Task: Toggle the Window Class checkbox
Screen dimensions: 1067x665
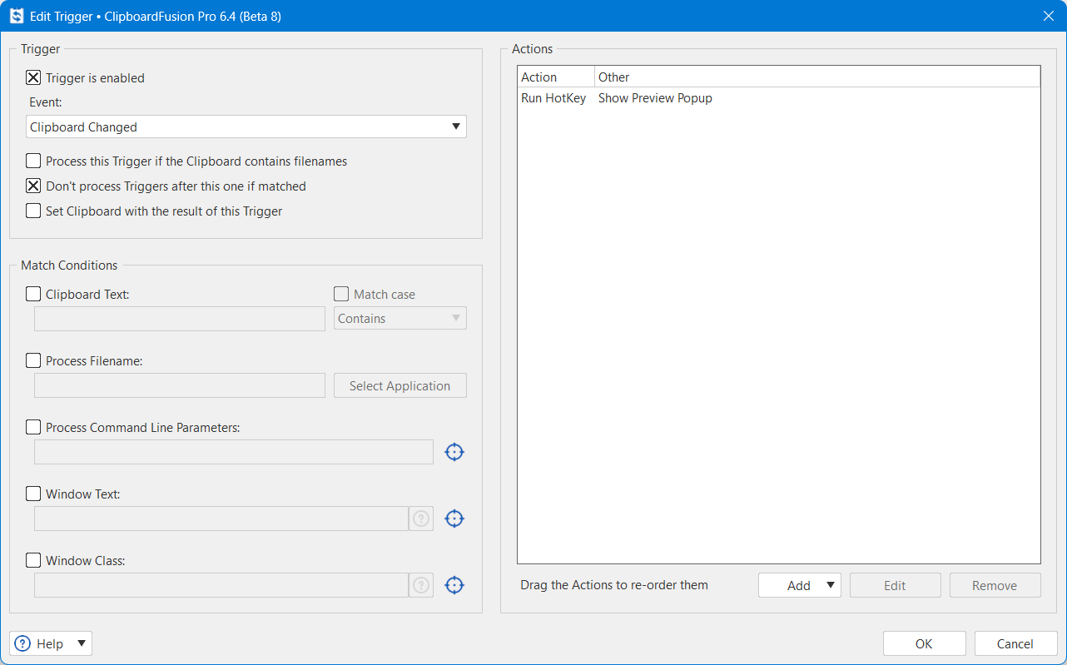Action: click(33, 560)
